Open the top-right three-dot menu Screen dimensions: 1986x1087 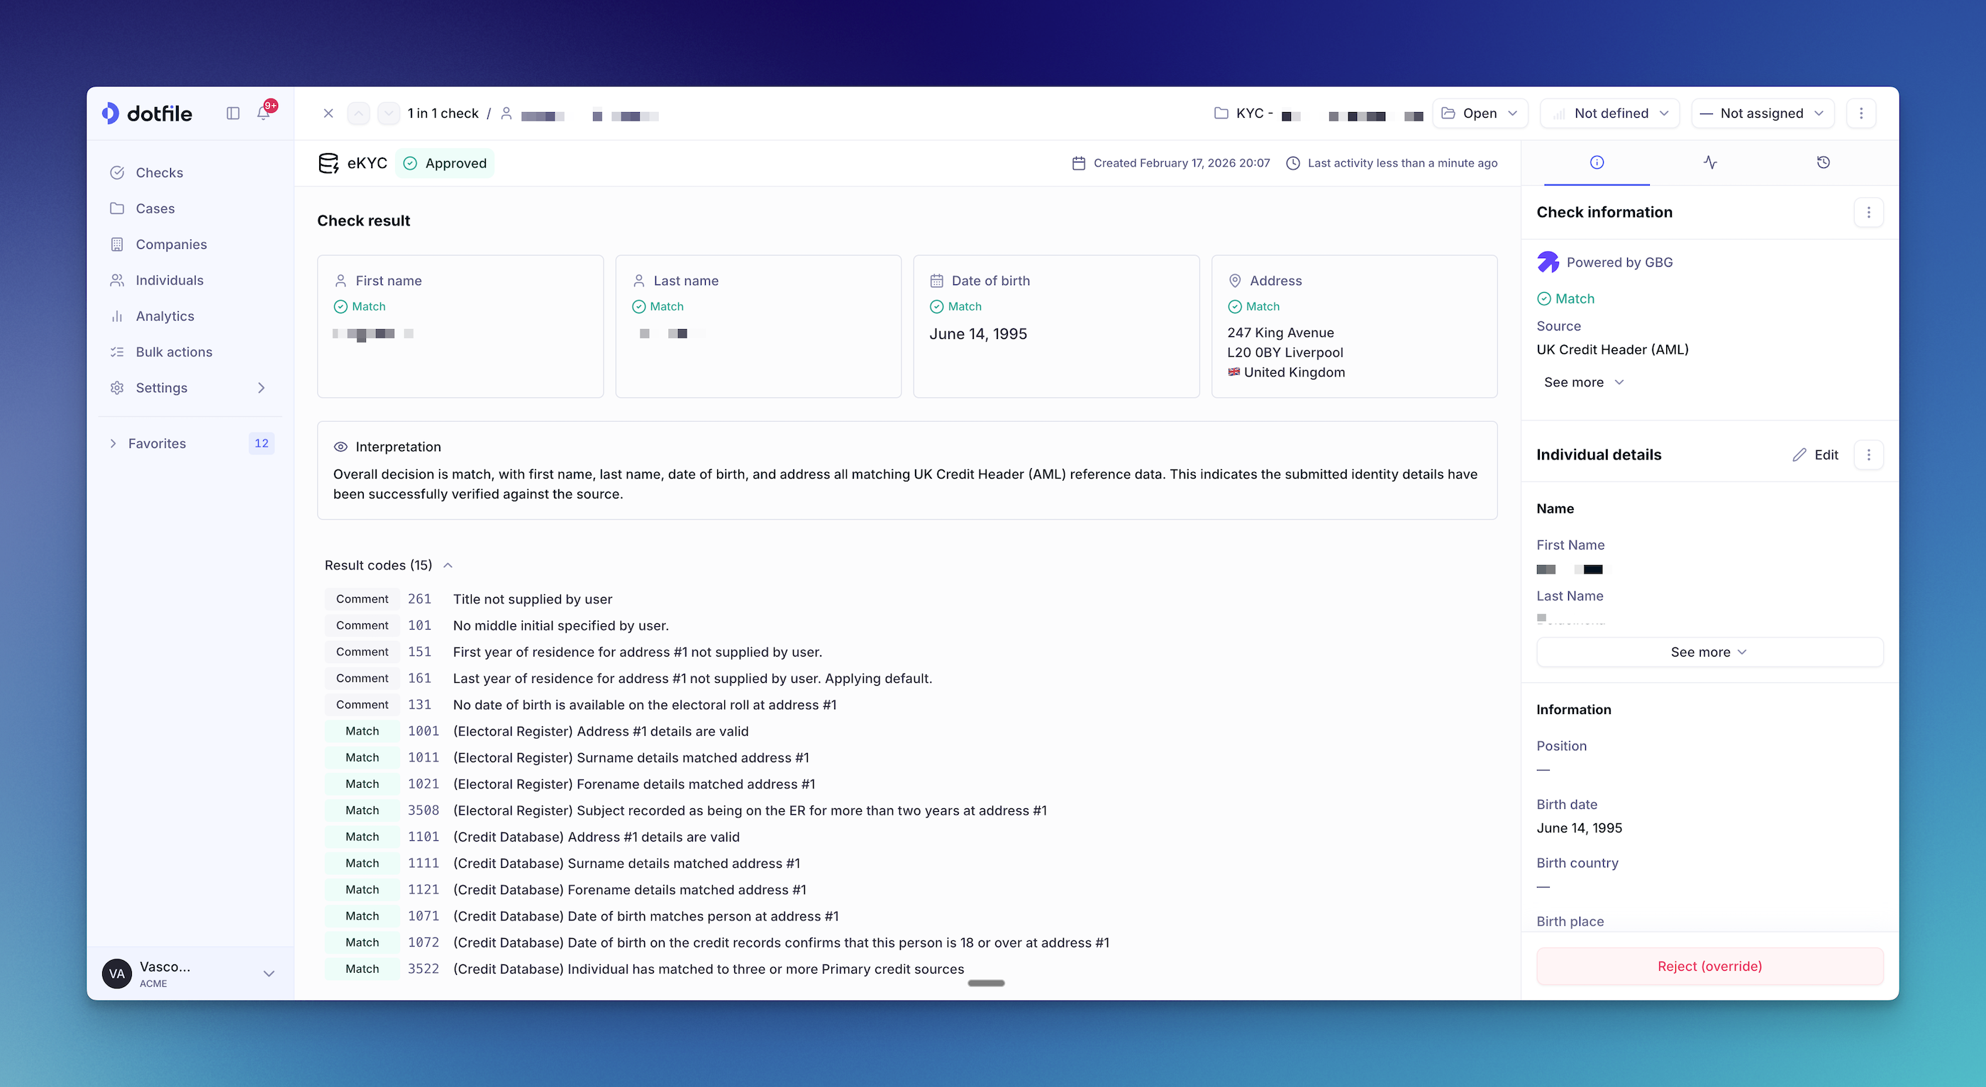point(1861,113)
